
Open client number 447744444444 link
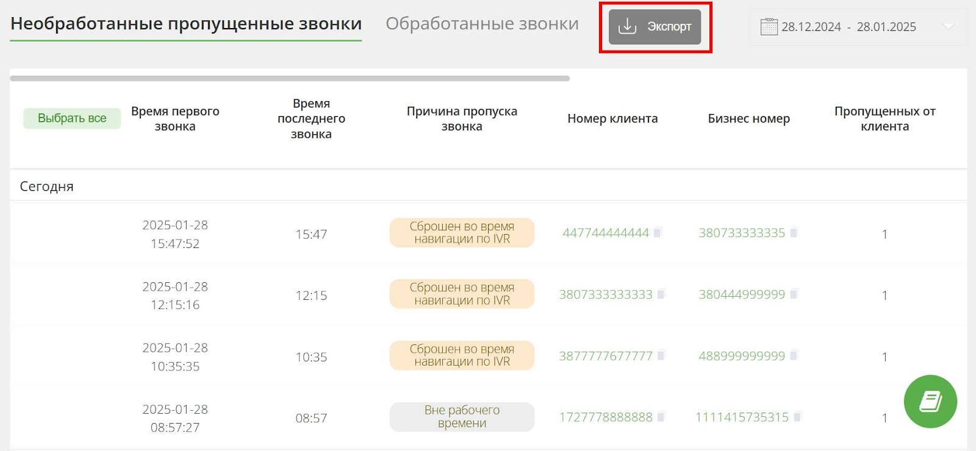click(606, 233)
